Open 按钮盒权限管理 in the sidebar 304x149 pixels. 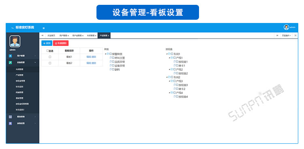point(22,104)
